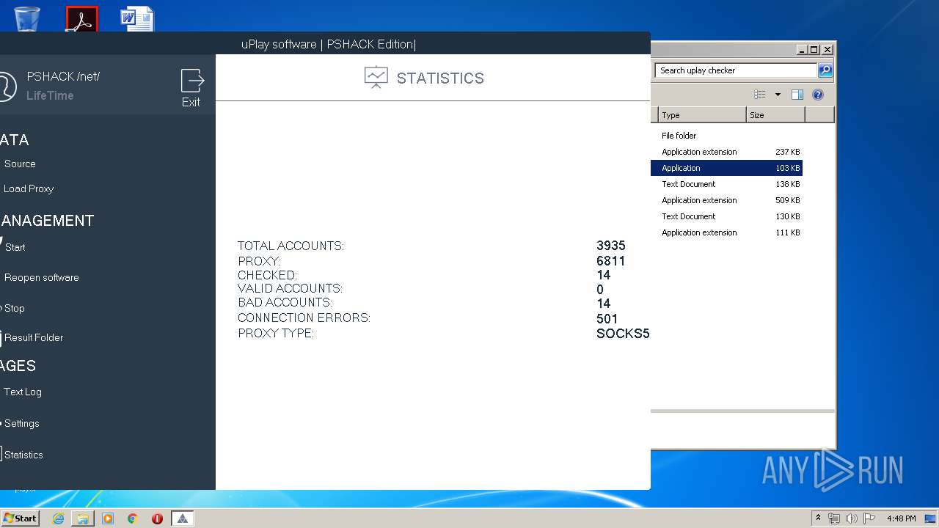The image size is (939, 528).
Task: Launch Internet Explorer from taskbar
Action: 58,518
